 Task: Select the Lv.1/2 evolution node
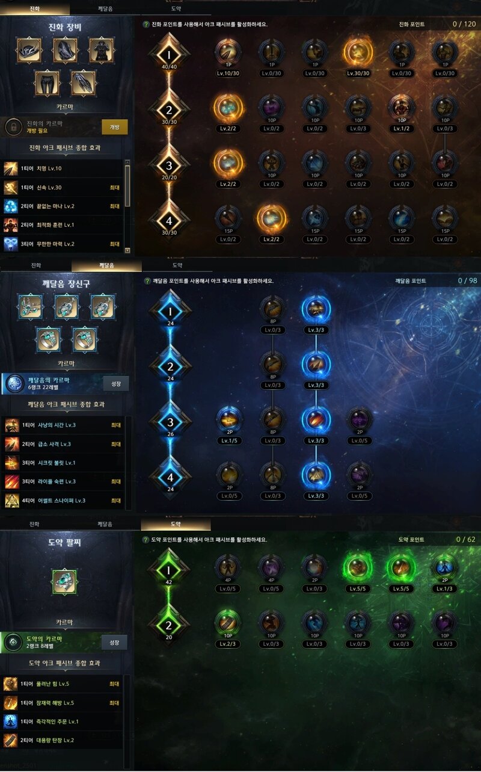[x=402, y=108]
